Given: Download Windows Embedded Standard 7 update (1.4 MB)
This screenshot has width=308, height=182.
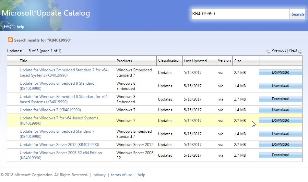Looking at the screenshot, I should 280,134.
